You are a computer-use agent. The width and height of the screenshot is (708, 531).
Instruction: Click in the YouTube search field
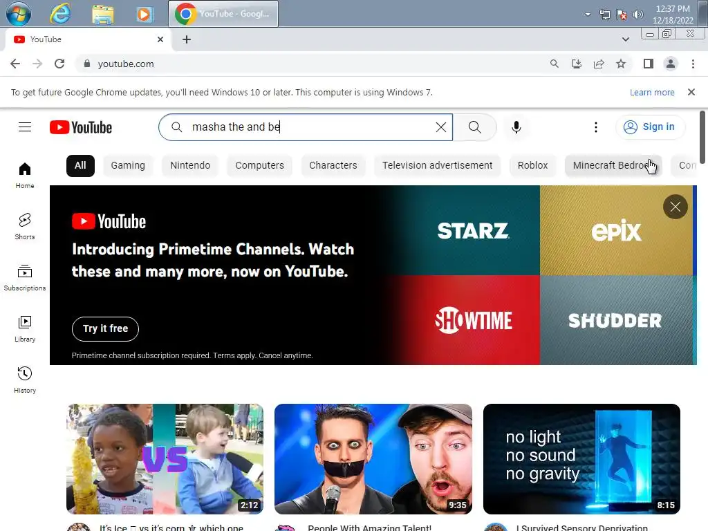pos(307,127)
